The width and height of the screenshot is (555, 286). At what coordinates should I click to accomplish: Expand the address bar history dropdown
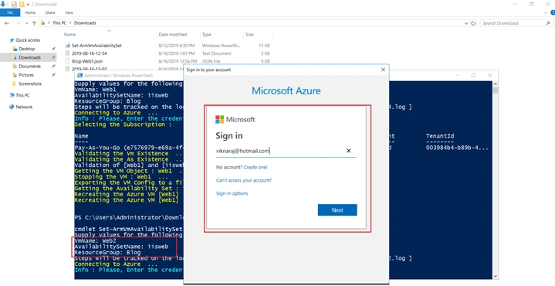(x=465, y=23)
